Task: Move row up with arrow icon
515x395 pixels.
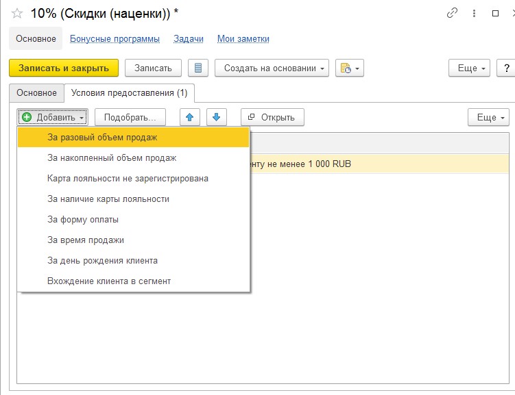Action: pyautogui.click(x=190, y=117)
